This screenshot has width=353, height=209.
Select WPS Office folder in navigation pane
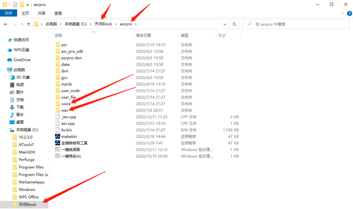28,197
